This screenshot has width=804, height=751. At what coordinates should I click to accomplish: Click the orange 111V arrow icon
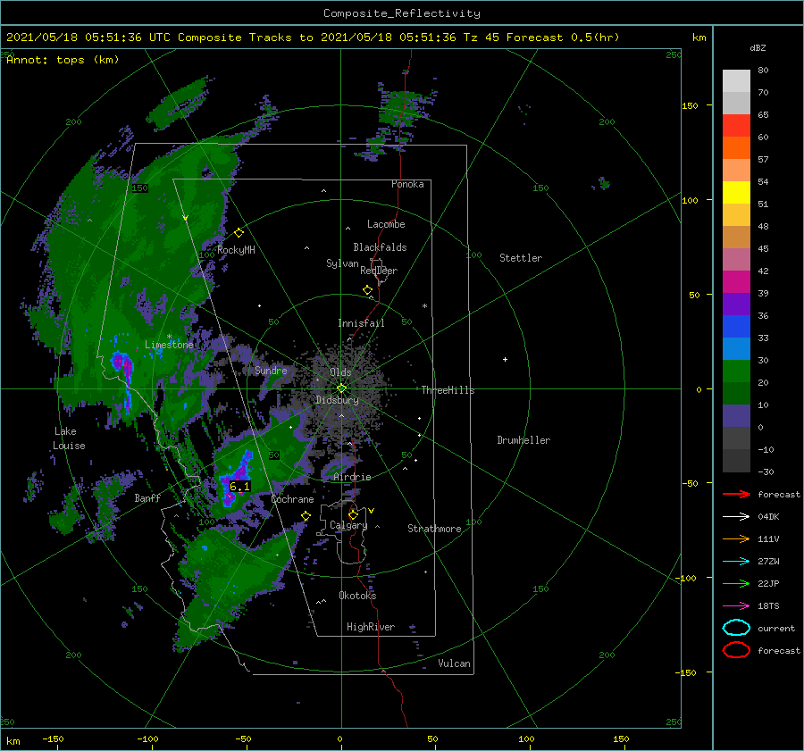736,538
